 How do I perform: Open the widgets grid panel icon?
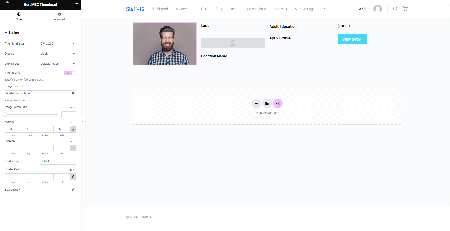[76, 5]
